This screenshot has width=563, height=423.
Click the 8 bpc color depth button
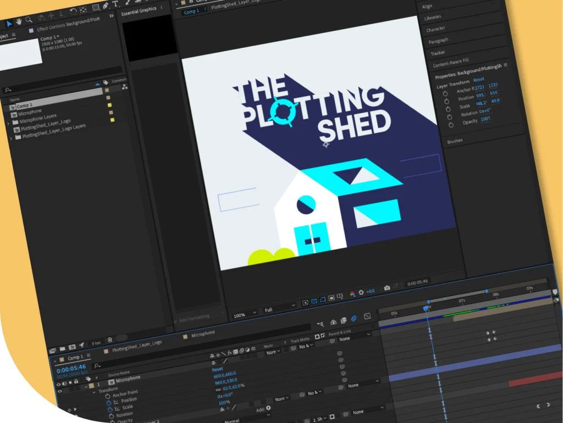tap(96, 343)
